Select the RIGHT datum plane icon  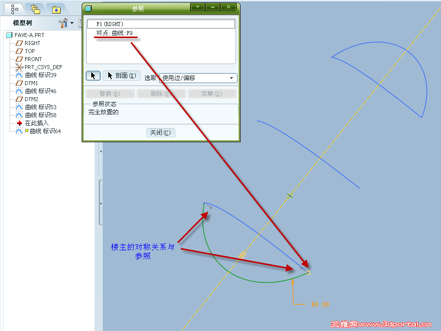[19, 43]
